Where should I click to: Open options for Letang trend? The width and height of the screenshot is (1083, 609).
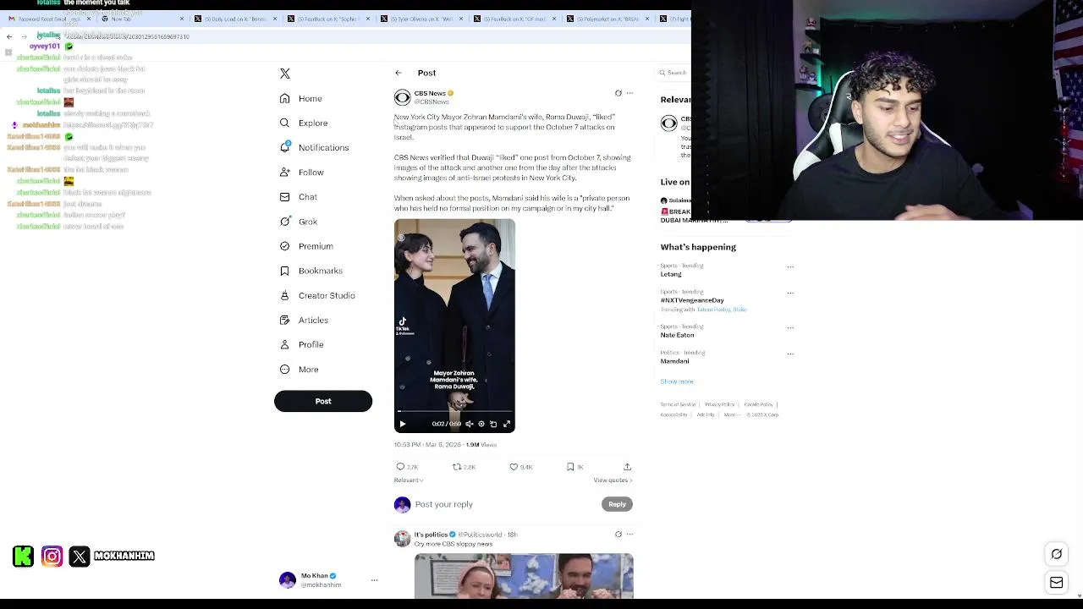coord(790,266)
